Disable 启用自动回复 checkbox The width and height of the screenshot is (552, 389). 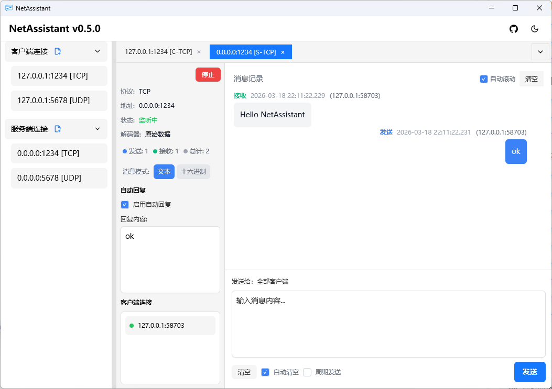125,205
